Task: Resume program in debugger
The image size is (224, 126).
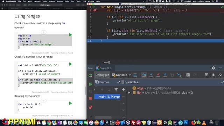Action: point(90,84)
